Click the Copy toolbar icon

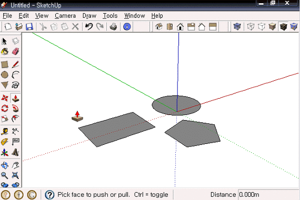click(54, 27)
